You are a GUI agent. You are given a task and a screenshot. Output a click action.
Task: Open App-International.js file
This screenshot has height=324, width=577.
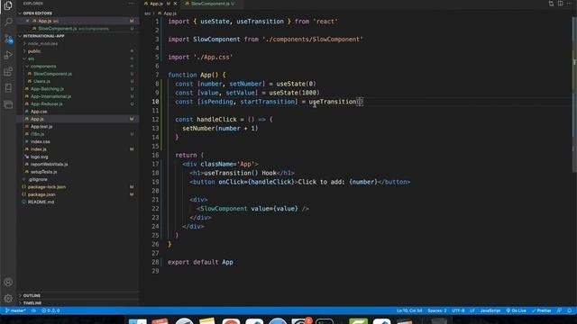tap(50, 96)
